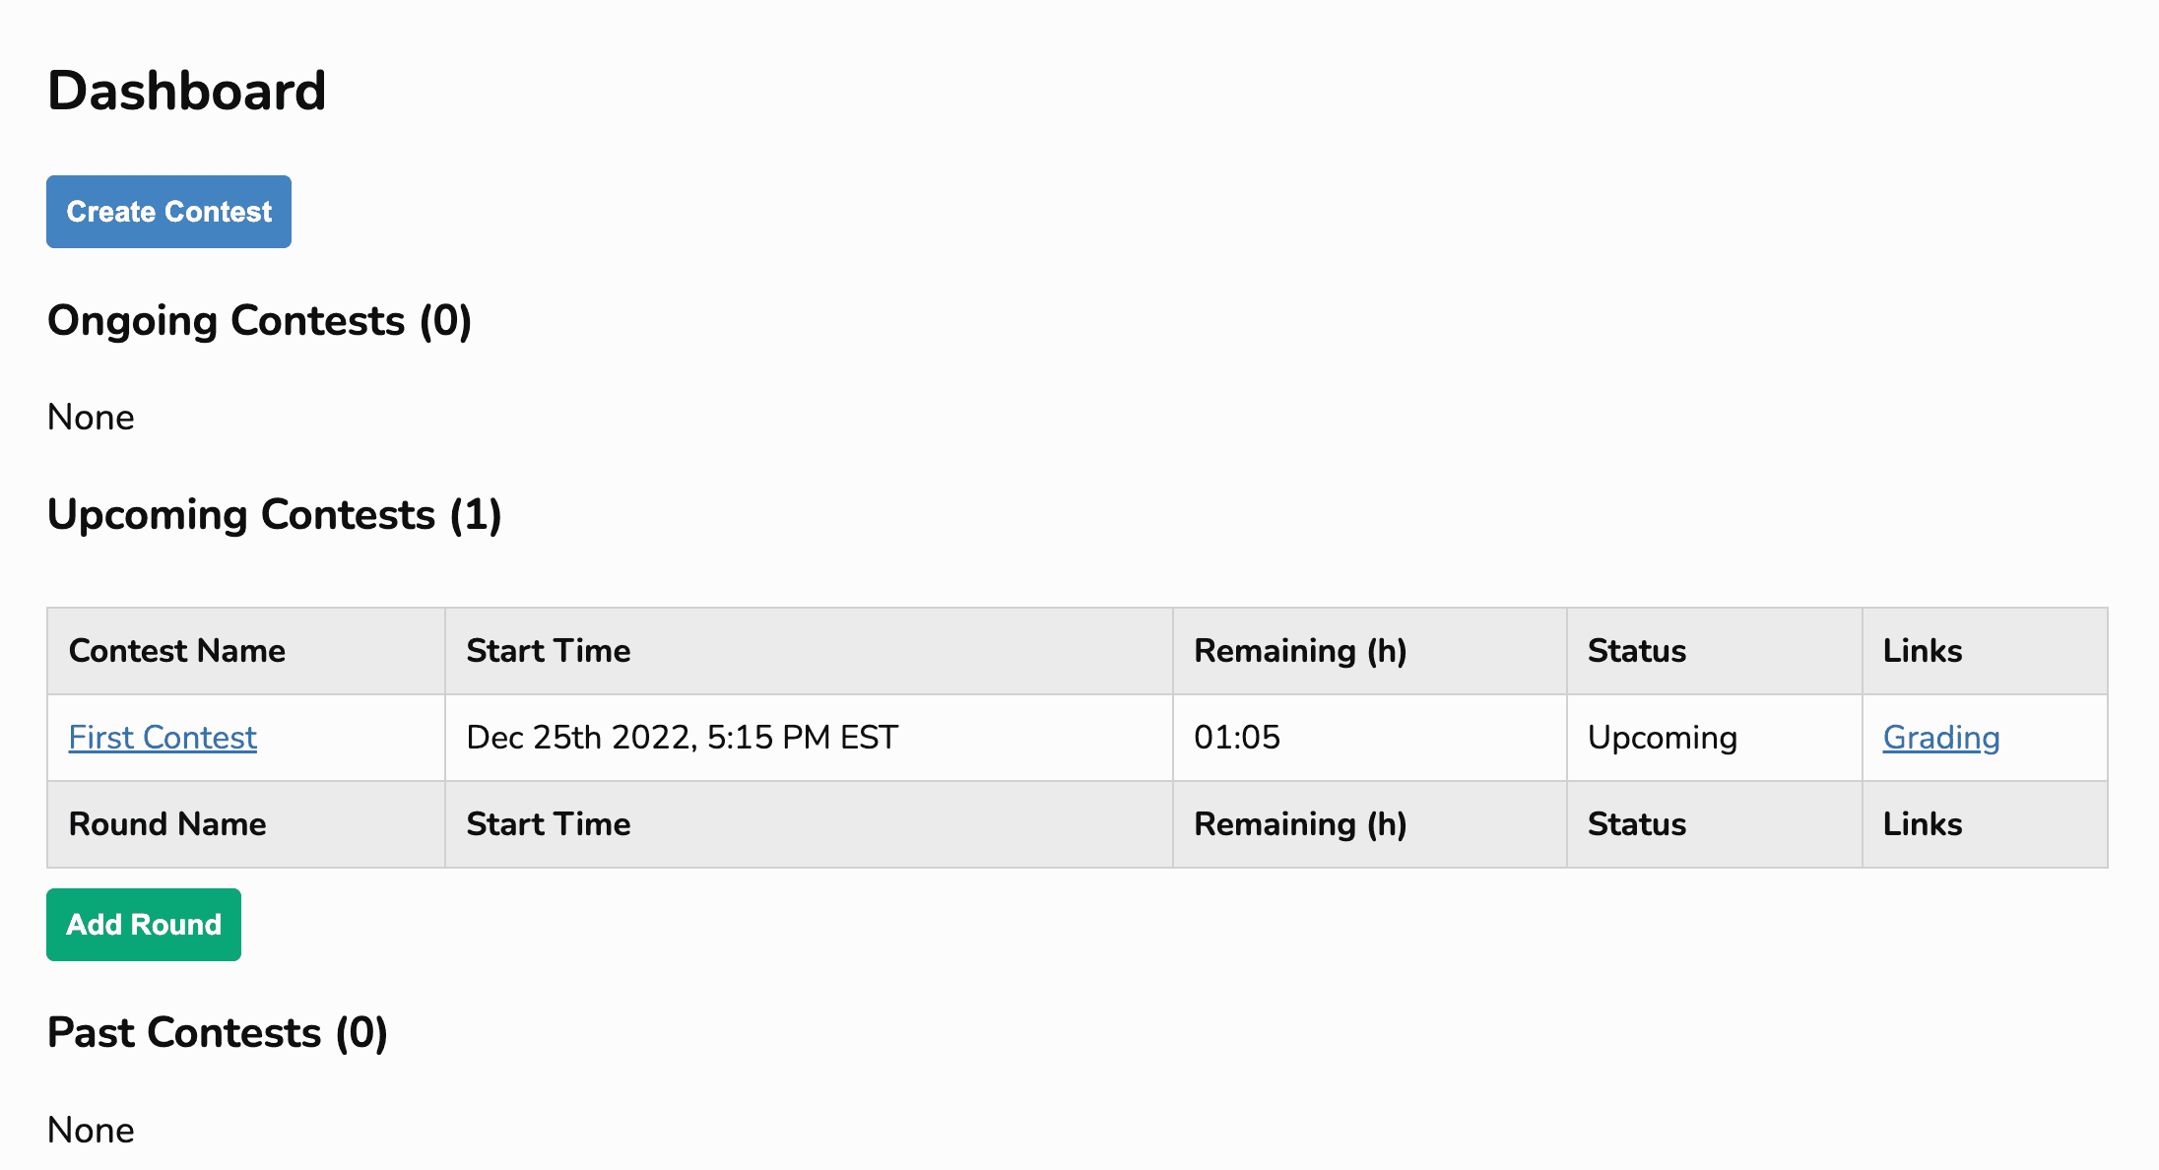Click the Remaining (h) column header

point(1300,650)
